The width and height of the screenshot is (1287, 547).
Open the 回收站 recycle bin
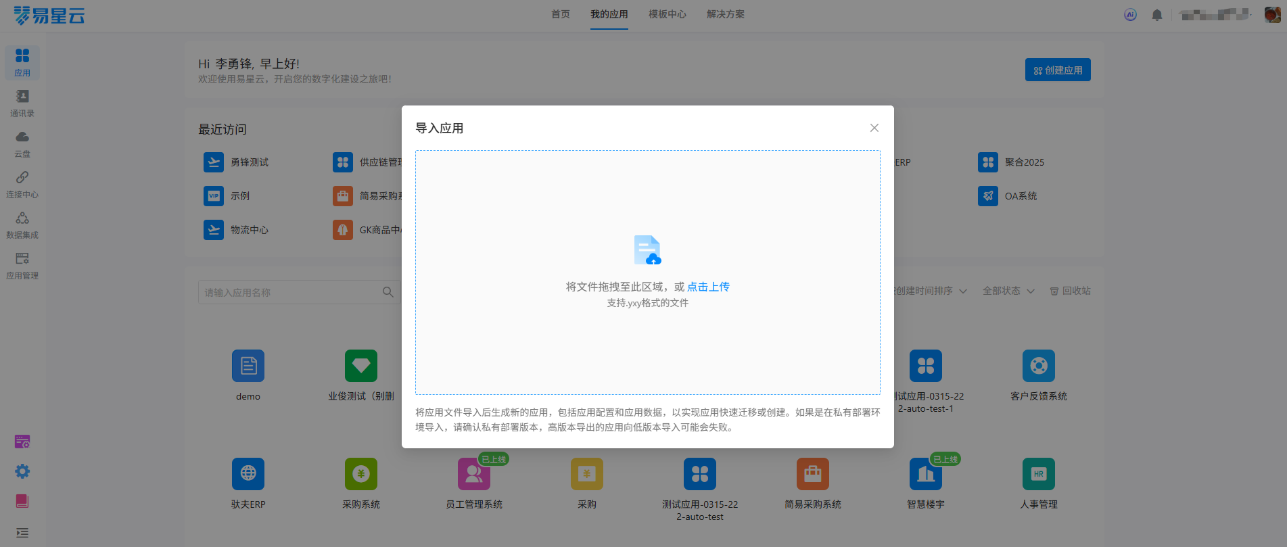point(1070,291)
